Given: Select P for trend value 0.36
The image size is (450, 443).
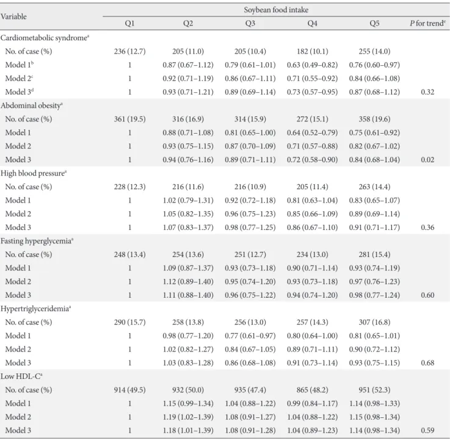Looking at the screenshot, I should pos(427,228).
